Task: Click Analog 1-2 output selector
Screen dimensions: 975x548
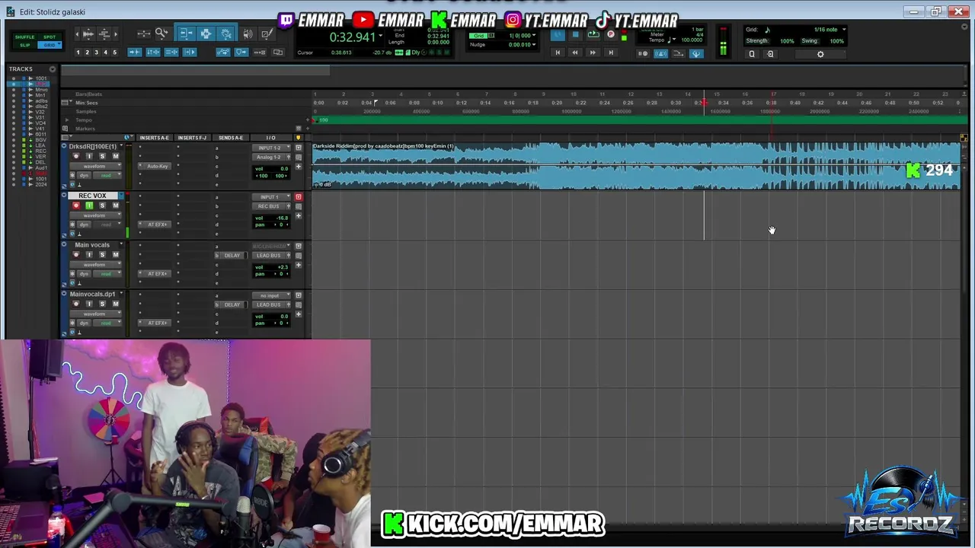Action: [269, 157]
